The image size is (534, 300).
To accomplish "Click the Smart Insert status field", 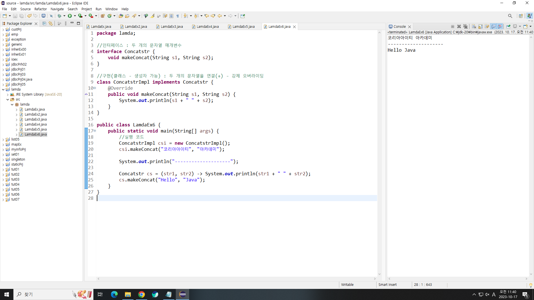I will click(387, 285).
